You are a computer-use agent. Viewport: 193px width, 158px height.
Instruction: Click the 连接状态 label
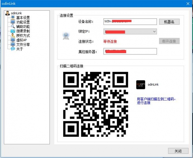pos(86,42)
